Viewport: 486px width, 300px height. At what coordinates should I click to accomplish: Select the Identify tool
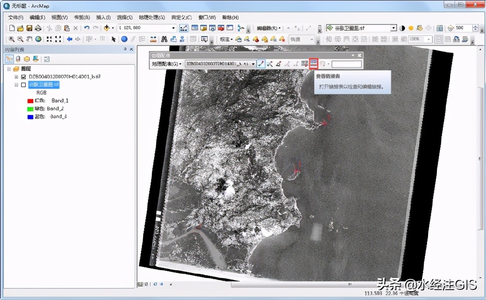coord(125,39)
